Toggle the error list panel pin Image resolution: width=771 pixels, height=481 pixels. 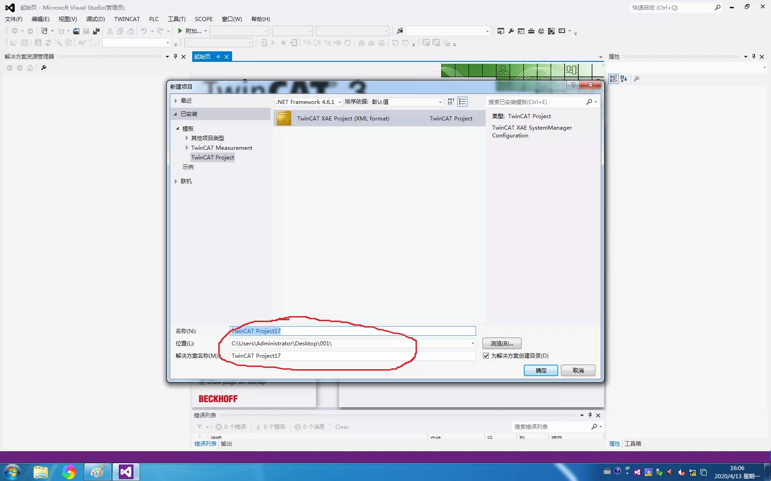click(x=590, y=415)
